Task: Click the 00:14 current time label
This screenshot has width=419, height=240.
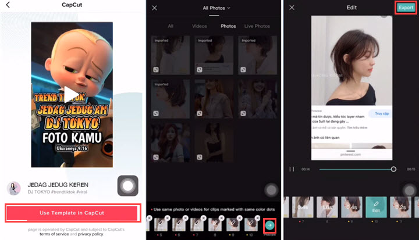Action: [x=306, y=169]
